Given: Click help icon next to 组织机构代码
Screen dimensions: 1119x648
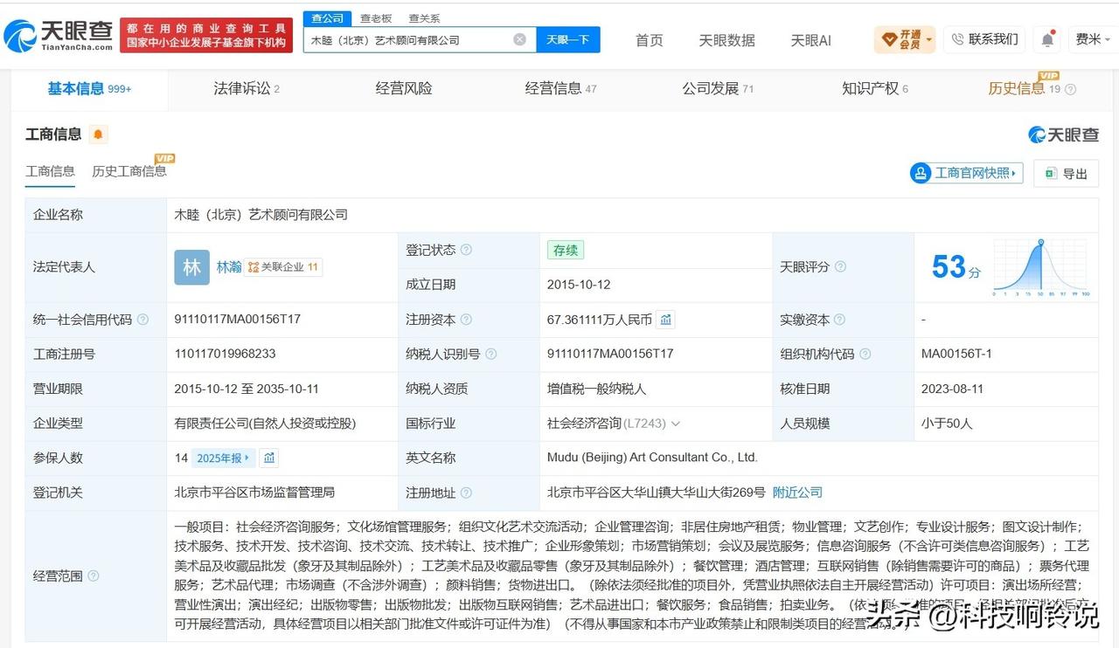Looking at the screenshot, I should pos(865,354).
